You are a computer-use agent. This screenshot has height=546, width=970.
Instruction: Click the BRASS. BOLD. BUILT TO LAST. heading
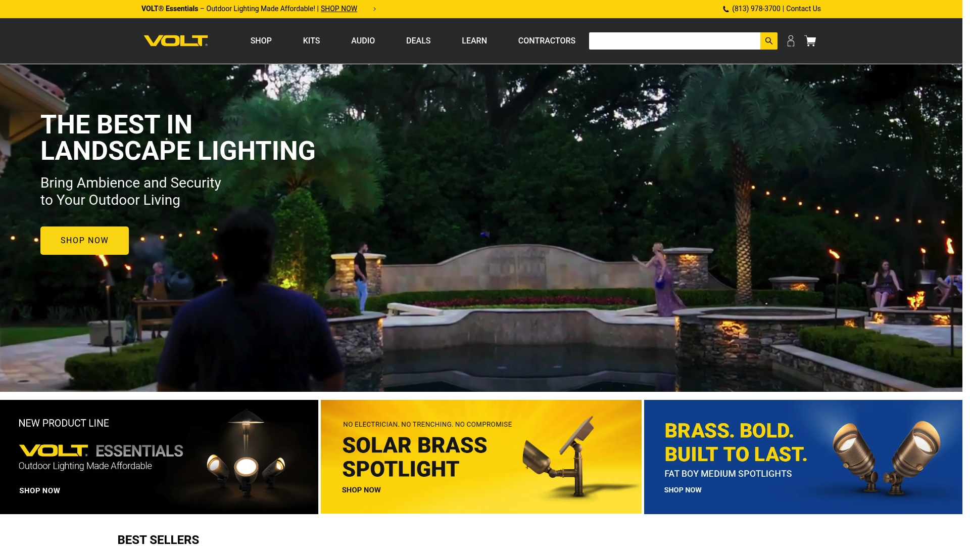coord(736,442)
